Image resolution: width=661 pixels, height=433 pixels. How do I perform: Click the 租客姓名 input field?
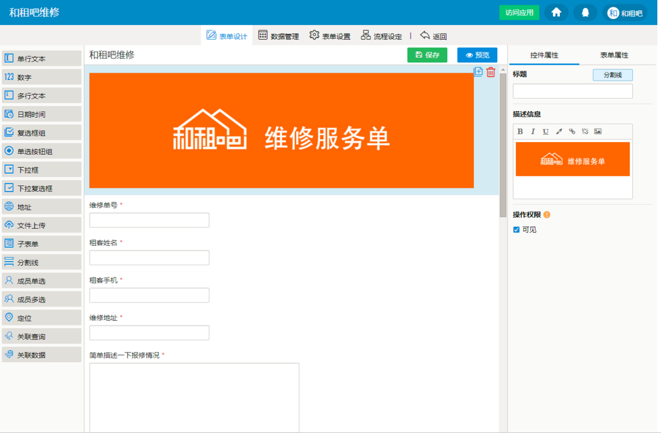(x=149, y=258)
